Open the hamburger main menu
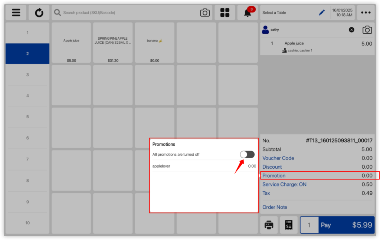380x241 pixels. [16, 13]
